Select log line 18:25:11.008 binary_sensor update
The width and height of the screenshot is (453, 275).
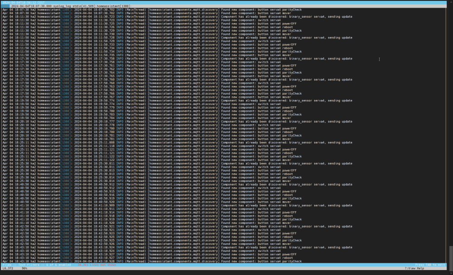tap(178, 142)
